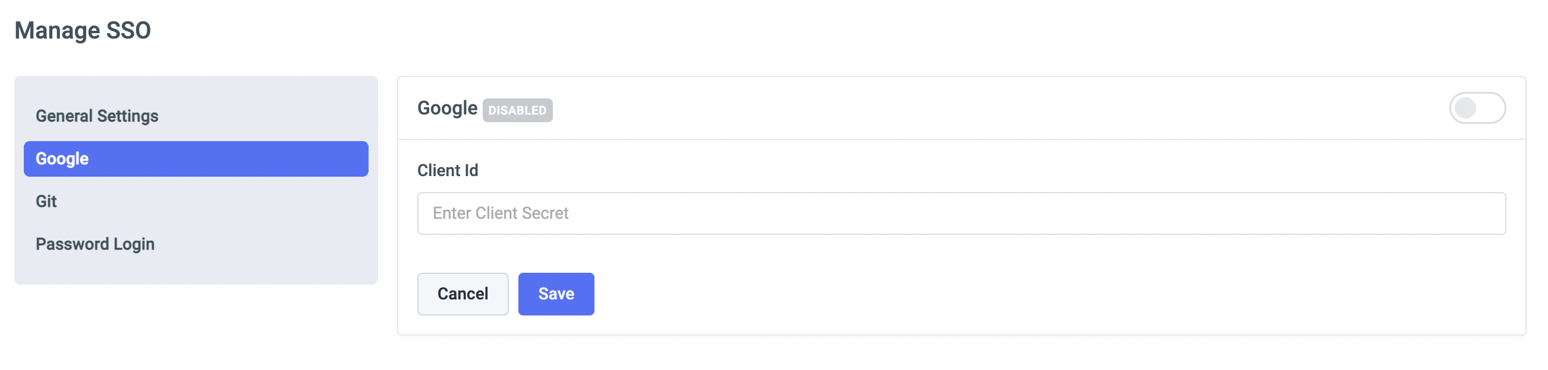
Task: Open the General Settings section
Action: coord(97,116)
